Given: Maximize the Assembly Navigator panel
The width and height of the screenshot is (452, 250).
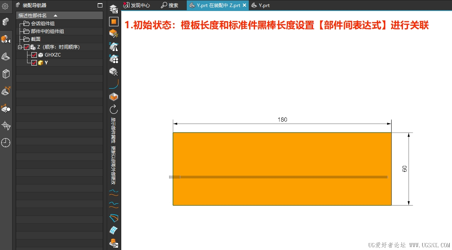Looking at the screenshot, I should [x=100, y=5].
